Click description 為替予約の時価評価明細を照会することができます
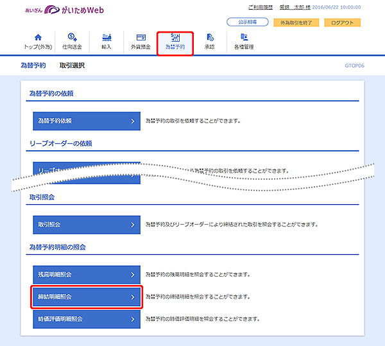The image size is (385, 346). point(203,319)
